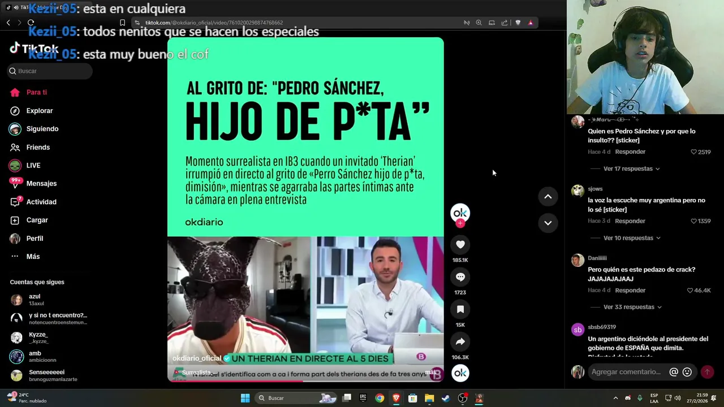Expand the 33 respuestas replies
The width and height of the screenshot is (724, 407).
pyautogui.click(x=632, y=307)
